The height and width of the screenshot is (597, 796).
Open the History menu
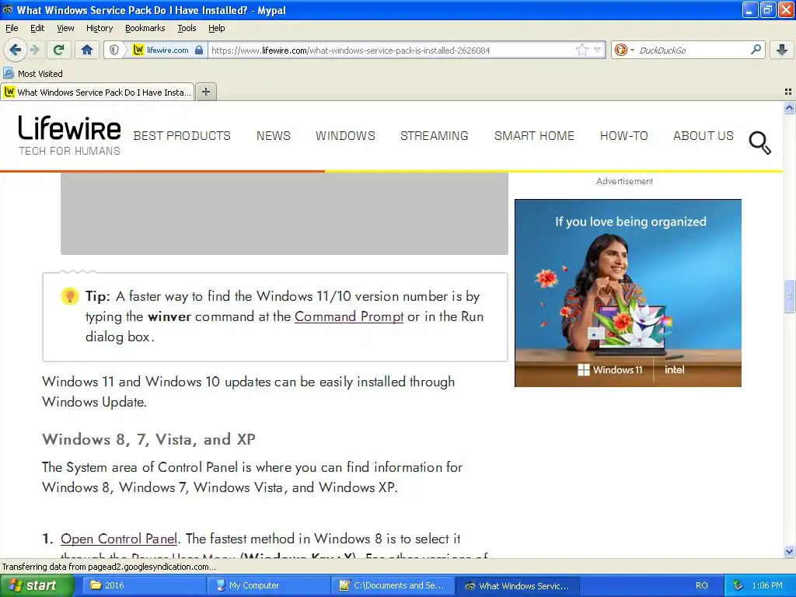pyautogui.click(x=99, y=28)
